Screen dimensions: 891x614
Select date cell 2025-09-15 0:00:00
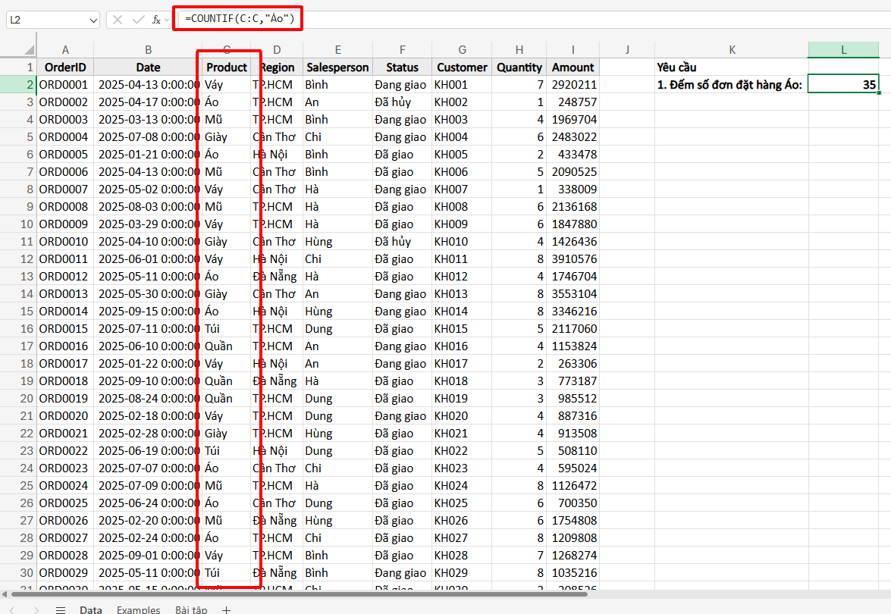point(148,312)
